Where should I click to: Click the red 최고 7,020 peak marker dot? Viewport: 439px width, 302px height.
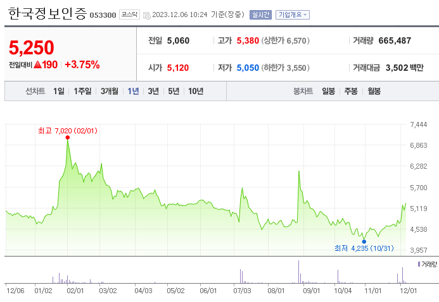click(68, 137)
